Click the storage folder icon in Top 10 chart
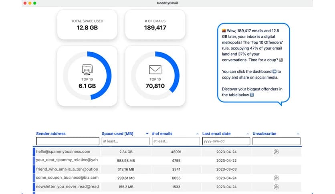Screen dimensions: 335x194 [87, 71]
